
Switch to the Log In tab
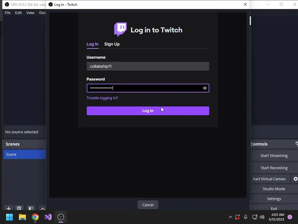point(92,44)
